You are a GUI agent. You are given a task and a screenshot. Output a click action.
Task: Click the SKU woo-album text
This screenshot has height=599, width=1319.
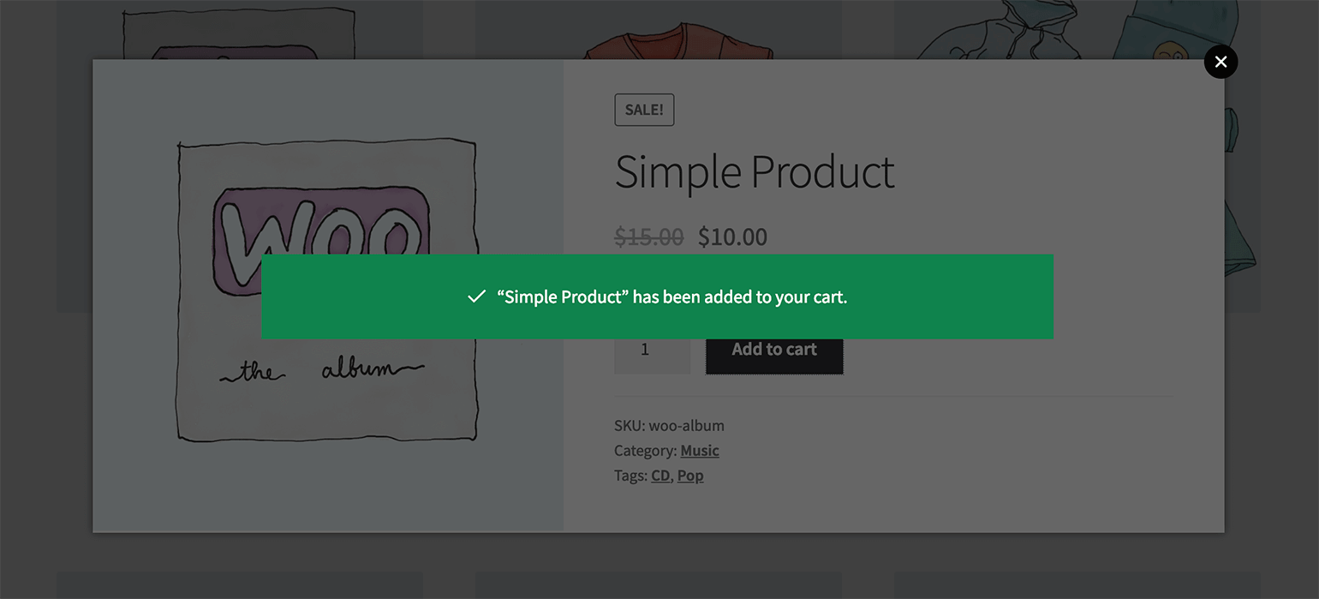(669, 425)
